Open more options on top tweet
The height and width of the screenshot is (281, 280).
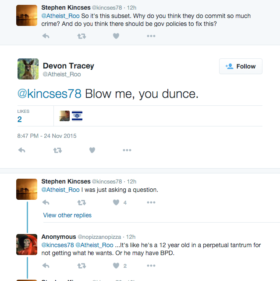click(x=151, y=36)
